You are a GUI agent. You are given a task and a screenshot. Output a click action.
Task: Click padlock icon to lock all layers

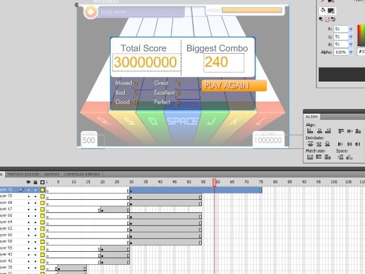(x=35, y=182)
